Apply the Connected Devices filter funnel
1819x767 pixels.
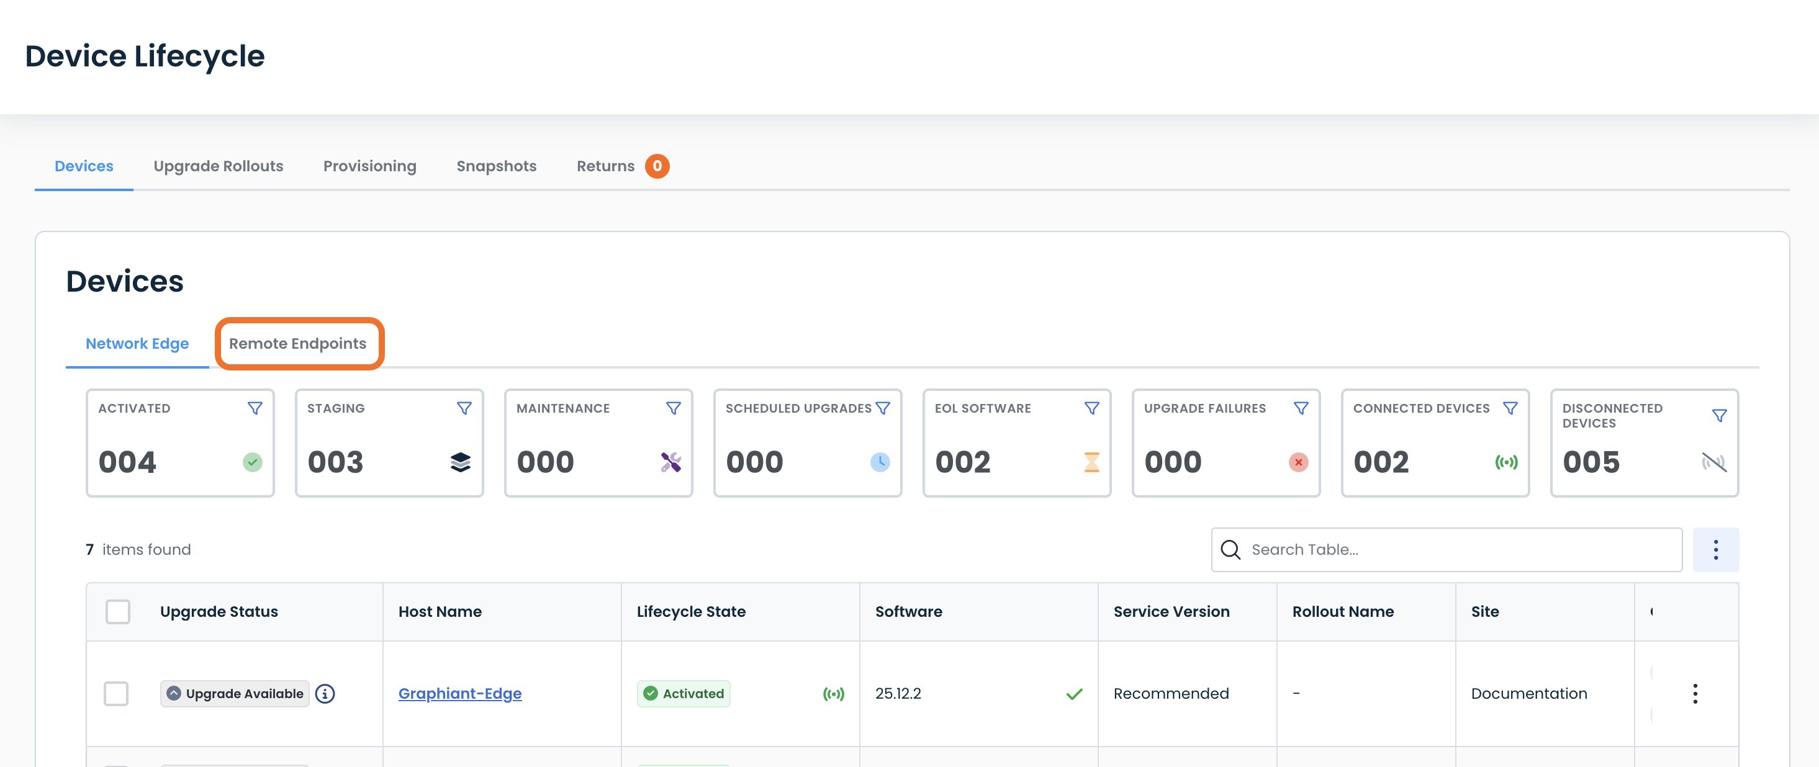tap(1510, 408)
